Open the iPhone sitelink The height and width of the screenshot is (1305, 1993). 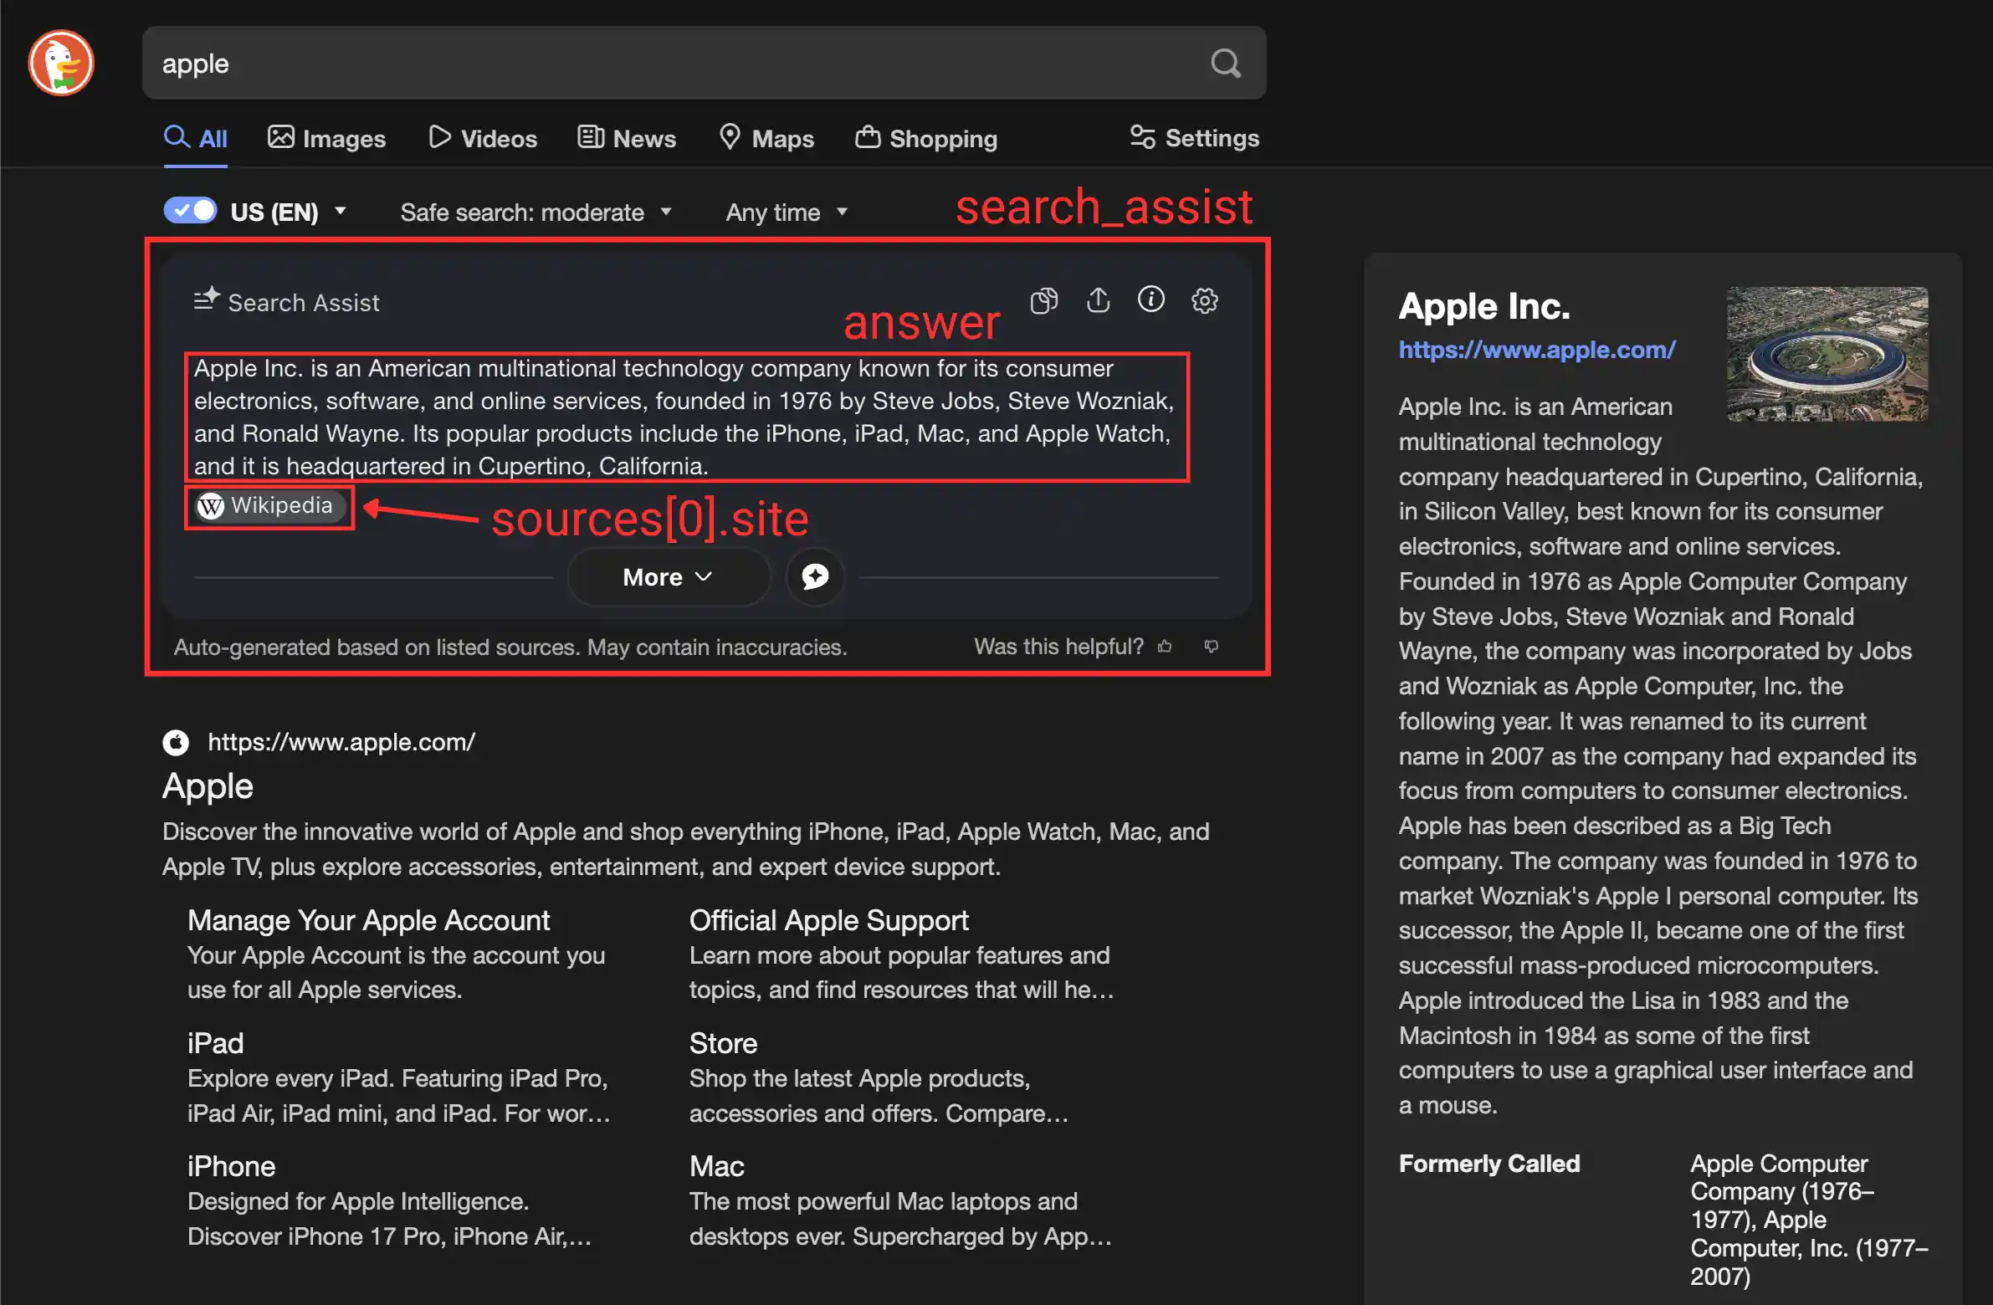tap(231, 1167)
